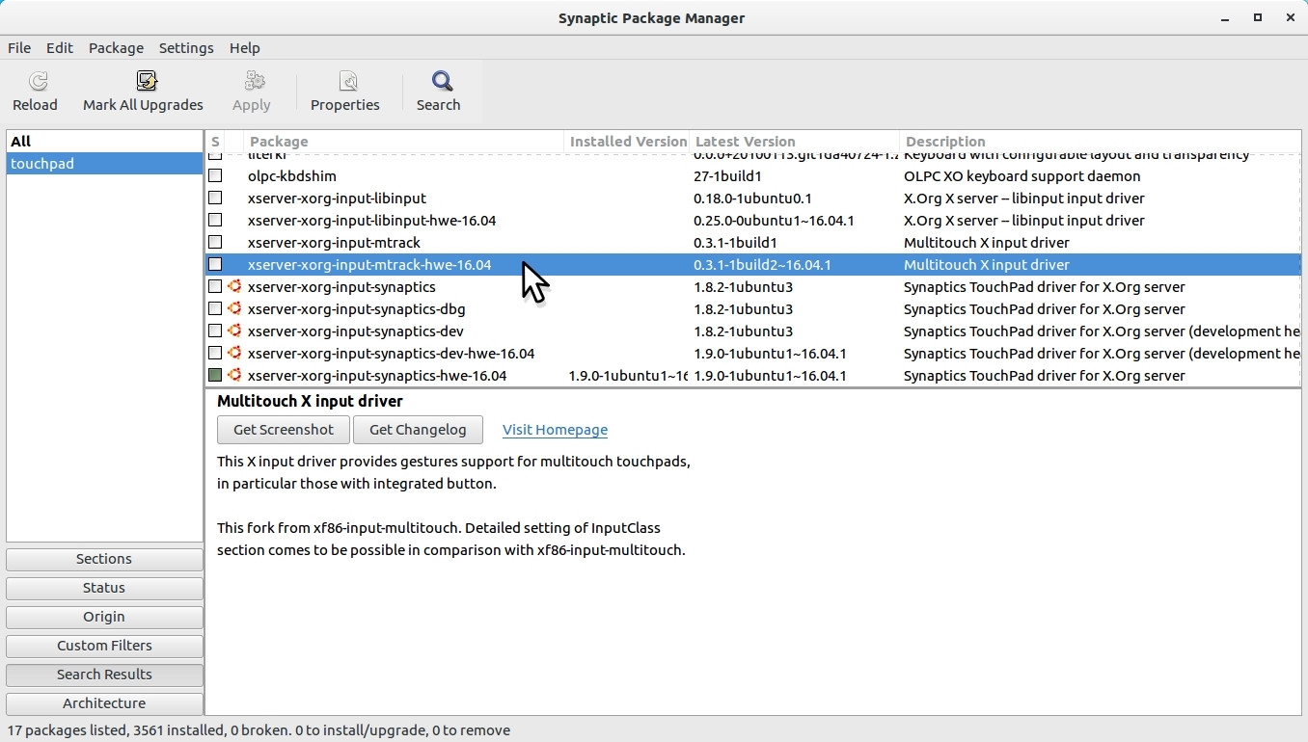Sort by Latest Version column header

coord(794,142)
